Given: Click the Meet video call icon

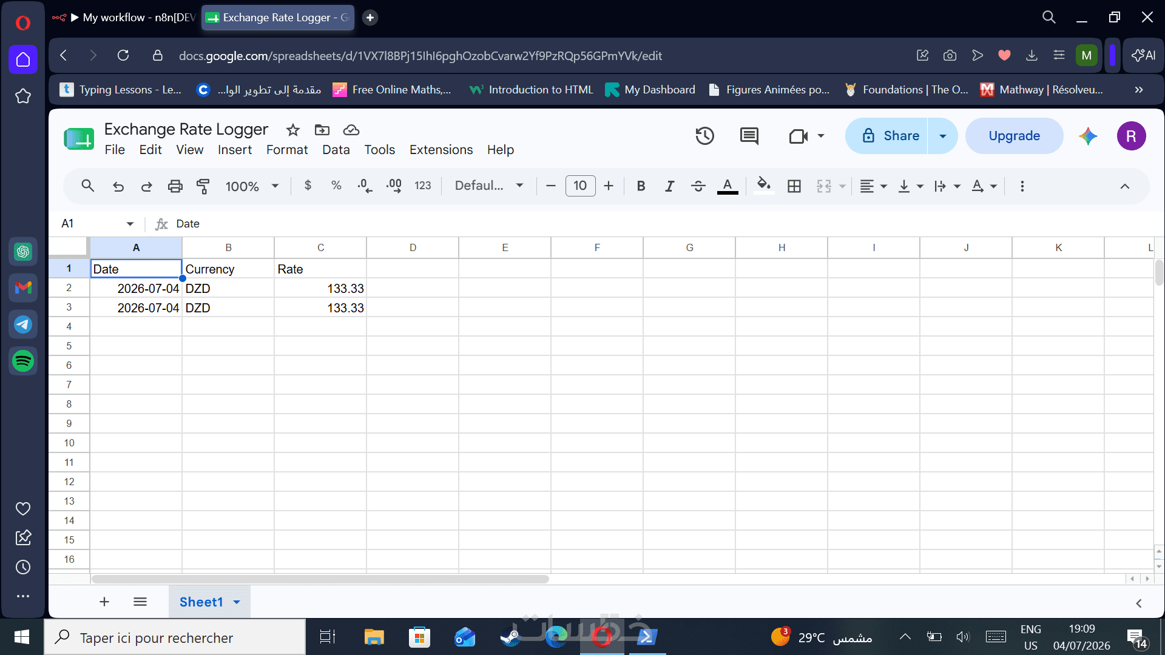Looking at the screenshot, I should pos(799,136).
